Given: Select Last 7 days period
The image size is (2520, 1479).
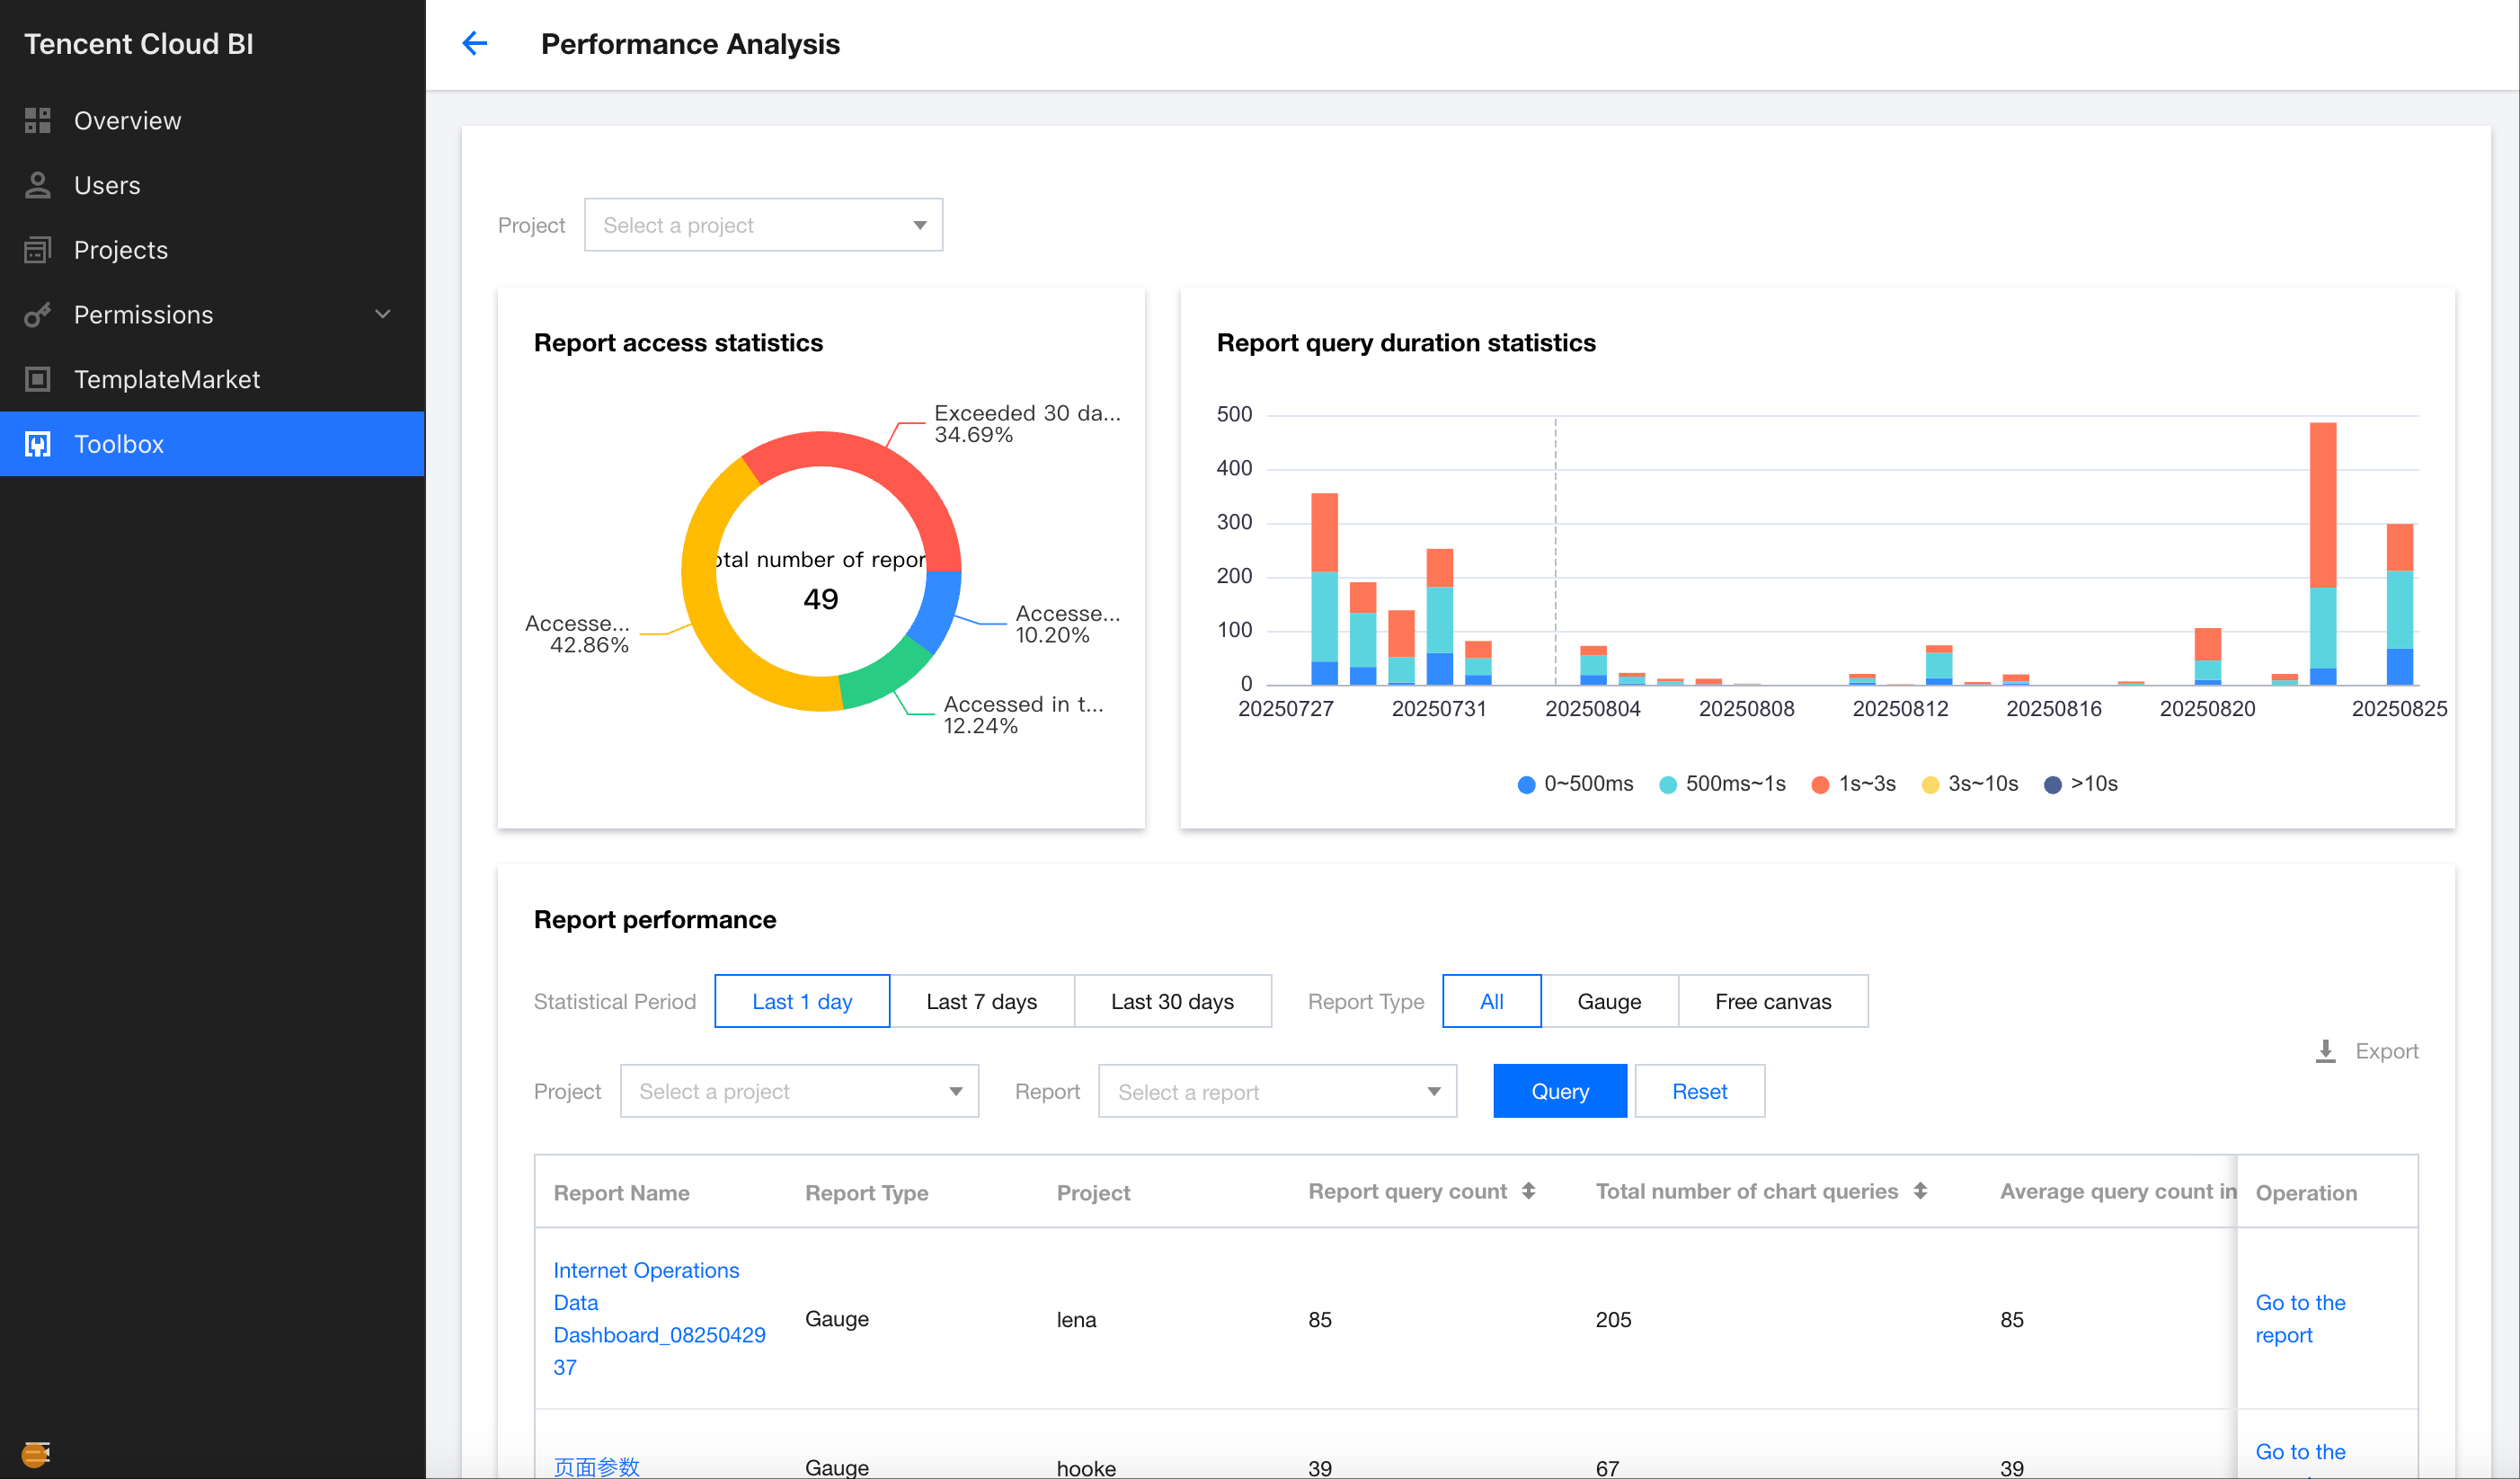Looking at the screenshot, I should click(x=981, y=1001).
